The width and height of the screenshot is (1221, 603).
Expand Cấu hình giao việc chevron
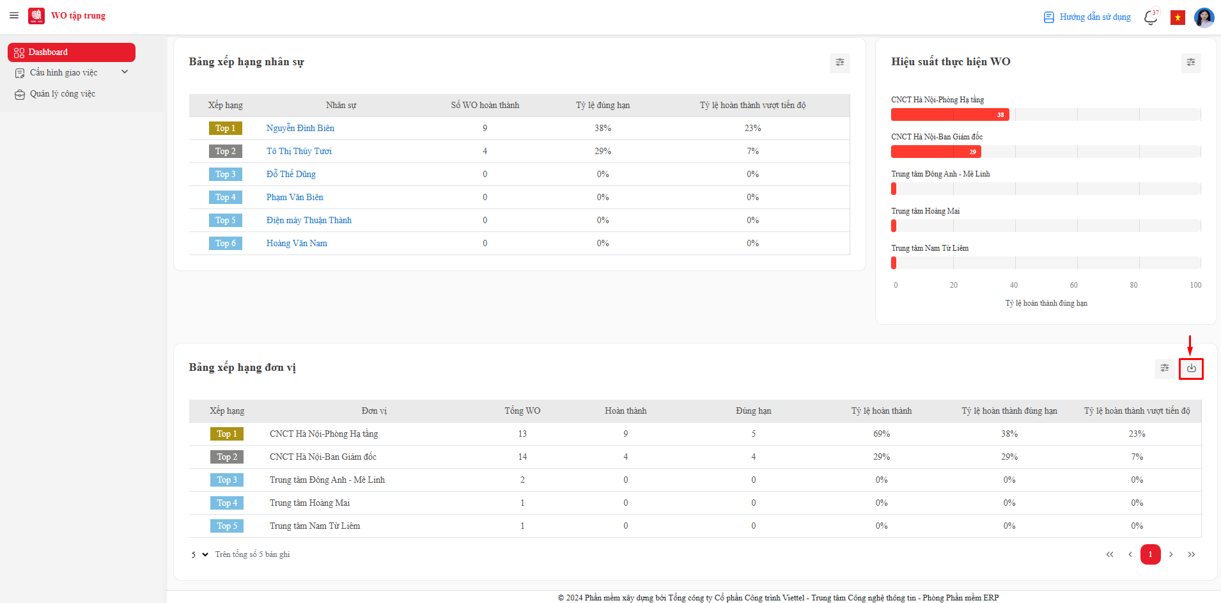pyautogui.click(x=125, y=72)
